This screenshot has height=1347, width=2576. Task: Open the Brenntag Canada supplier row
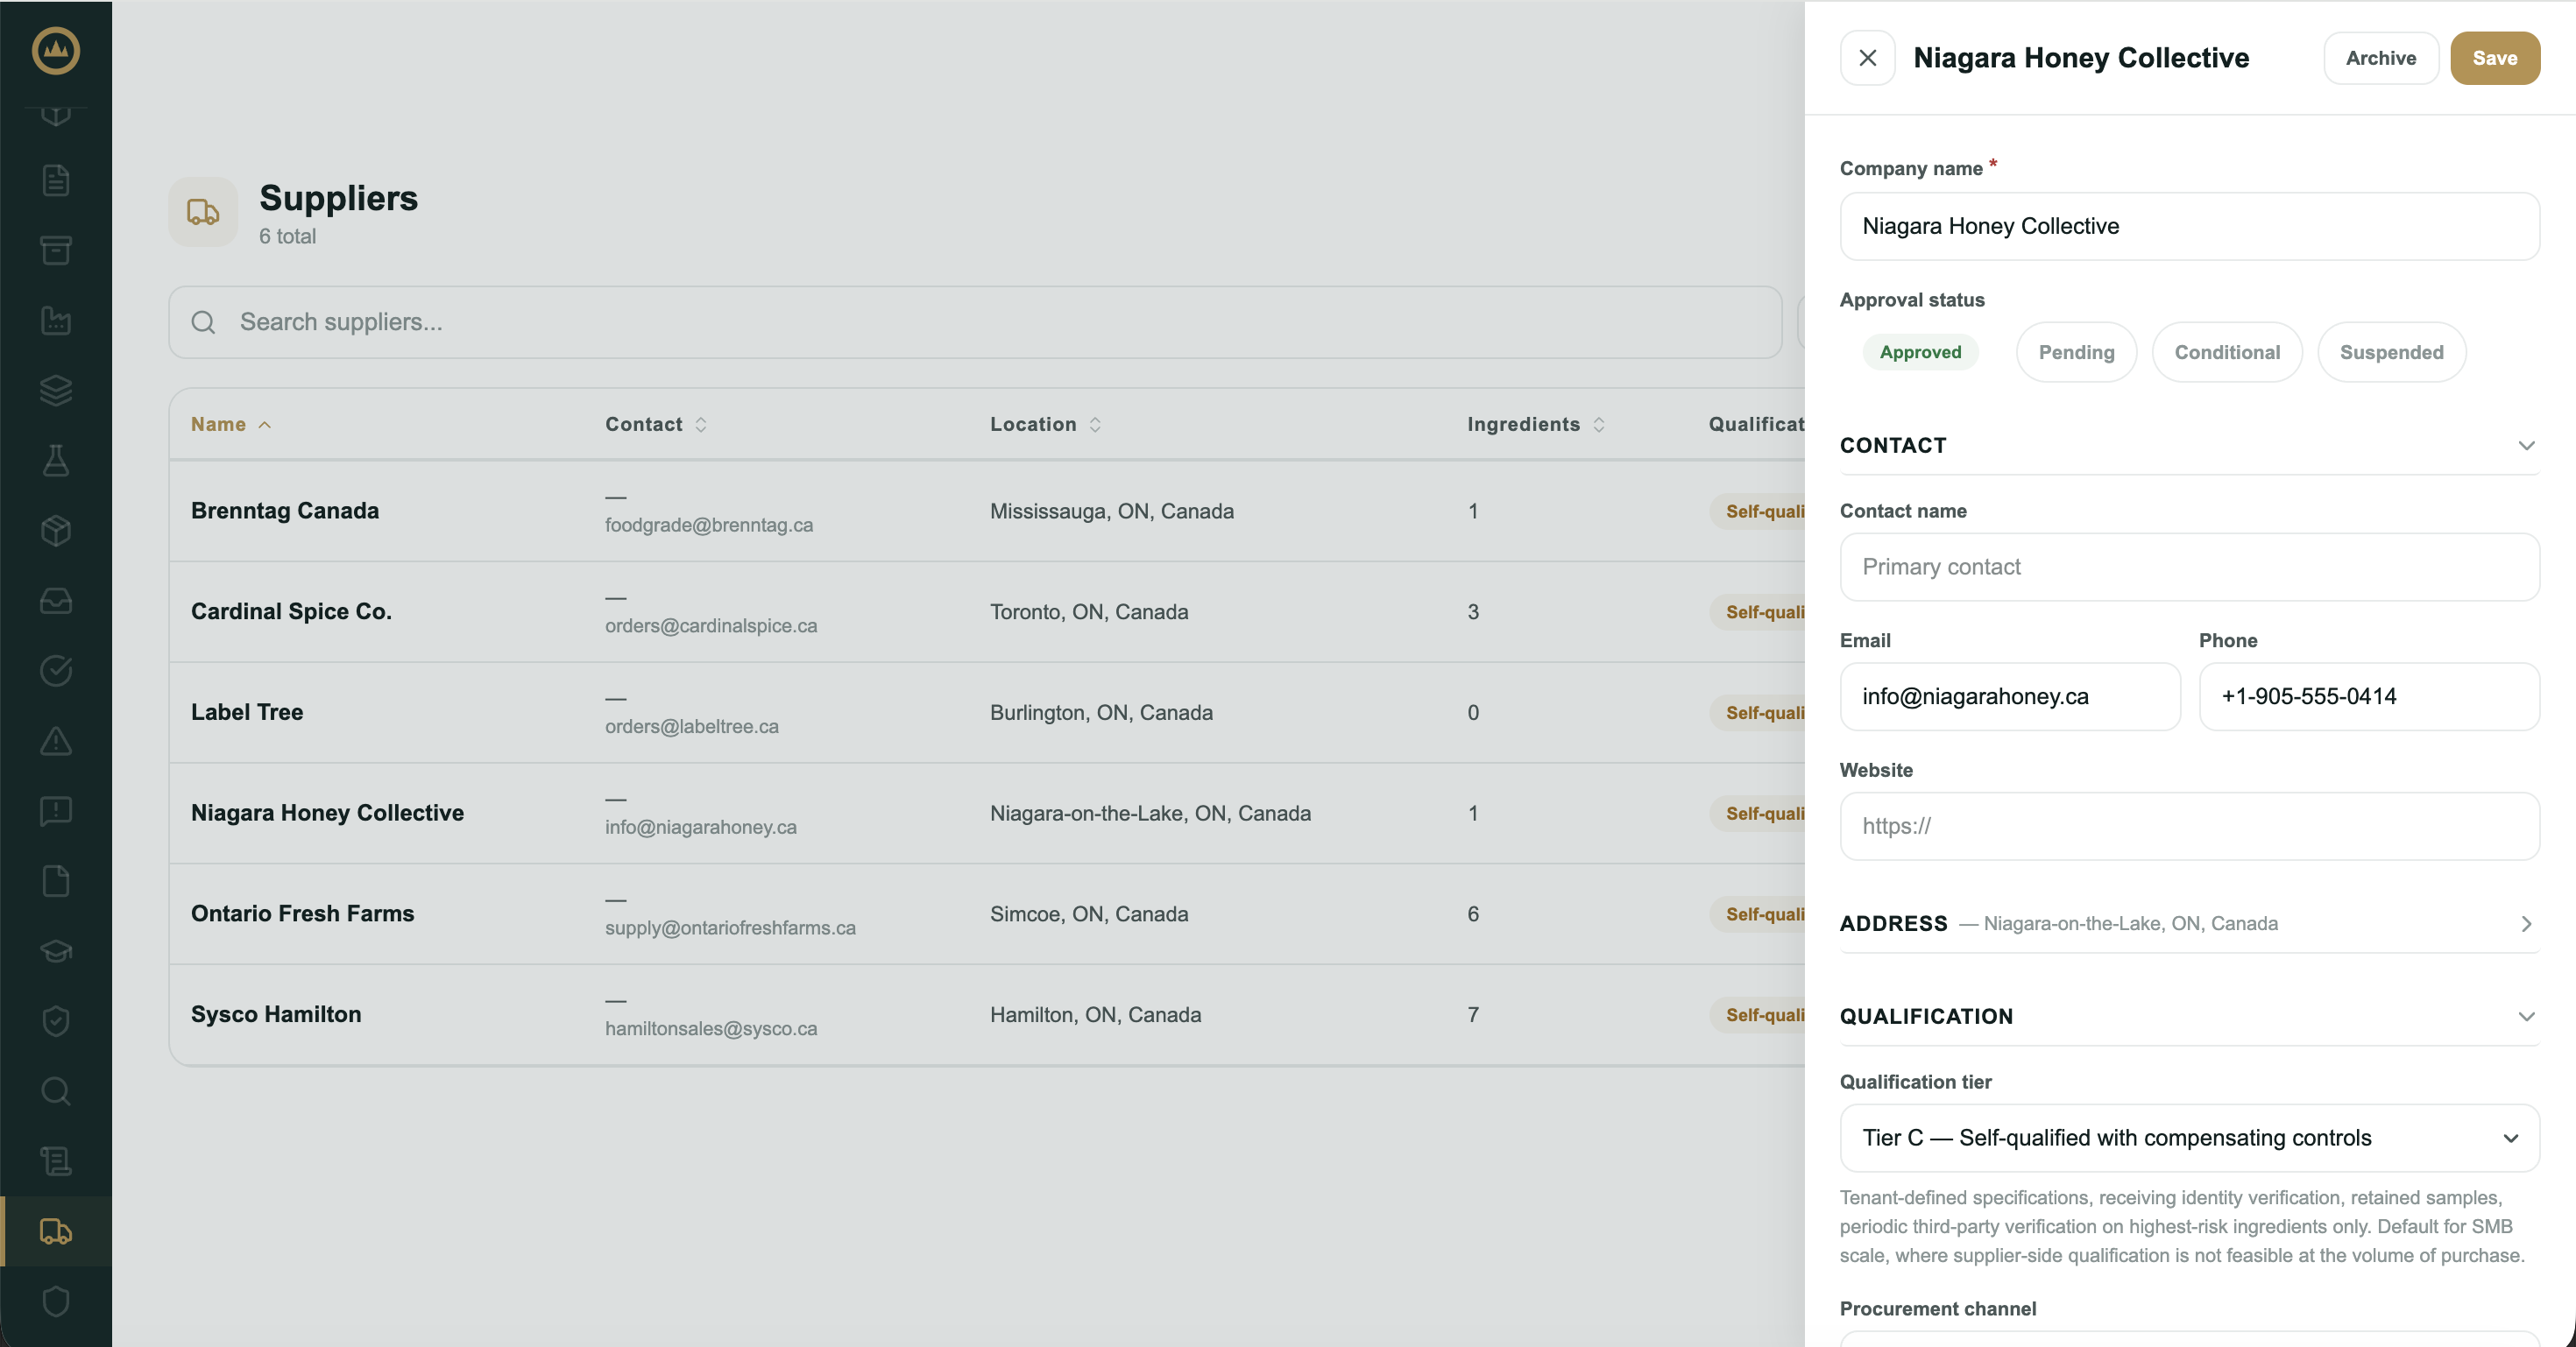click(987, 511)
